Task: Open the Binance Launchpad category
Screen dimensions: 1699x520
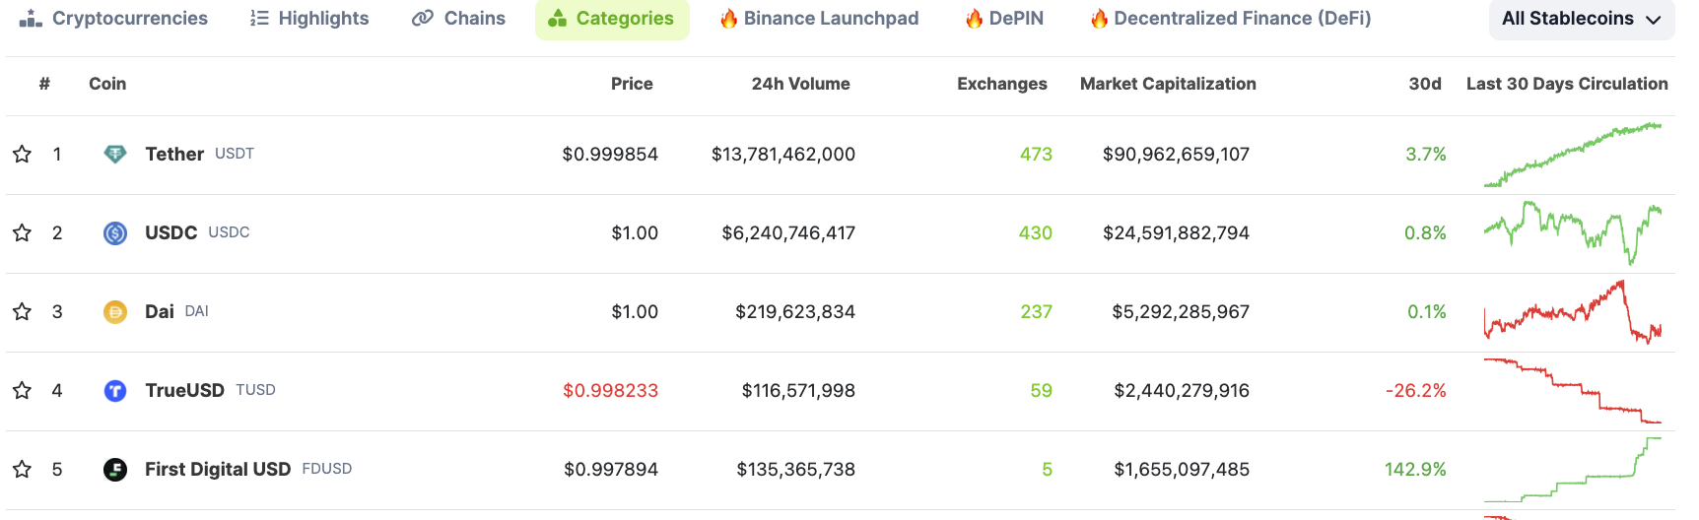Action: pyautogui.click(x=820, y=18)
